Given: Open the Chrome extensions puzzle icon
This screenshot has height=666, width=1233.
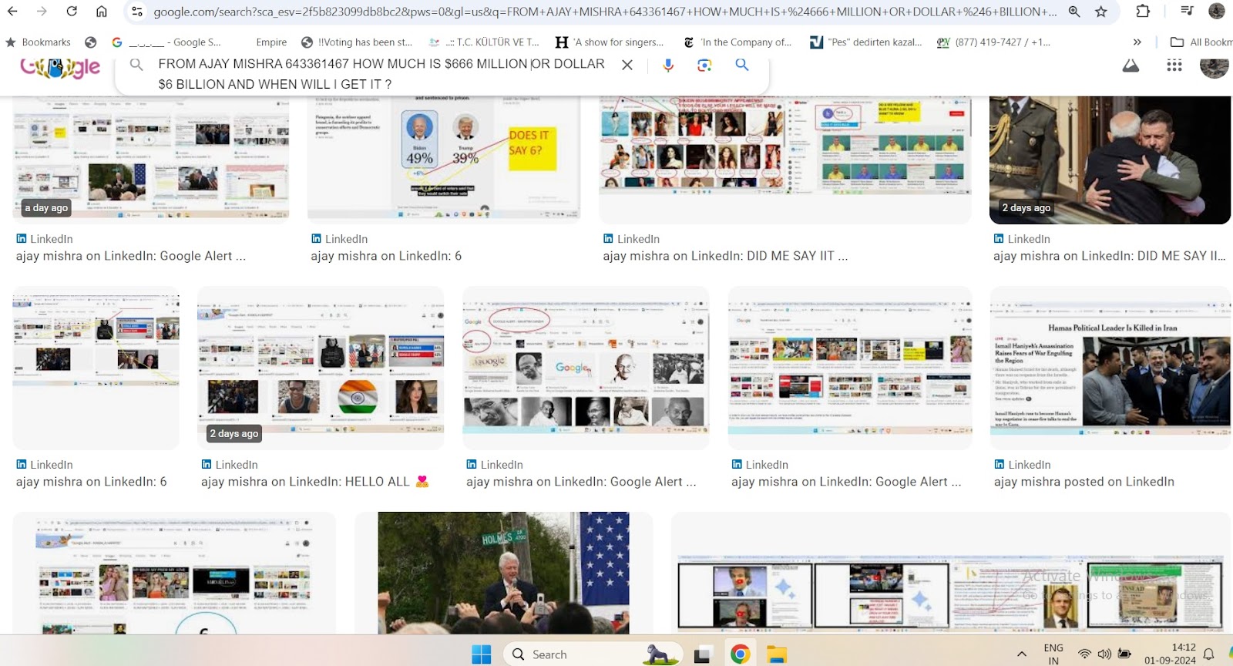Looking at the screenshot, I should point(1143,12).
